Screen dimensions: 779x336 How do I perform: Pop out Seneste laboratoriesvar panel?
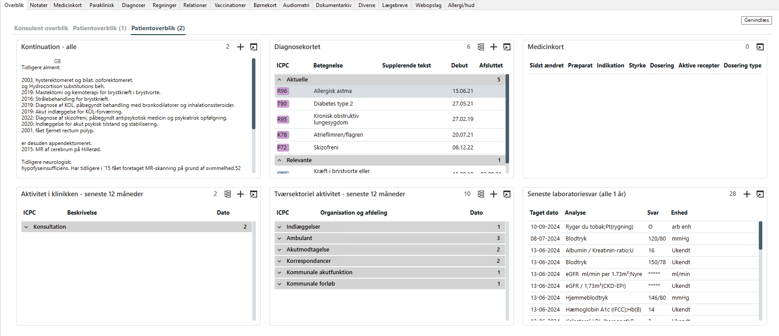[x=760, y=194]
